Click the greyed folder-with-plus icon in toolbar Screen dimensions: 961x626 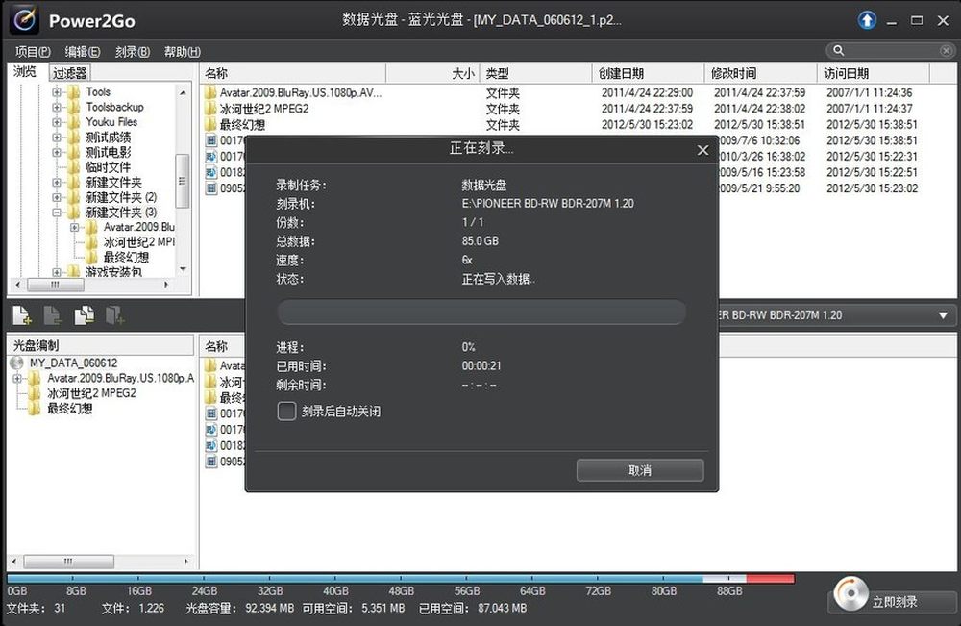tap(114, 315)
